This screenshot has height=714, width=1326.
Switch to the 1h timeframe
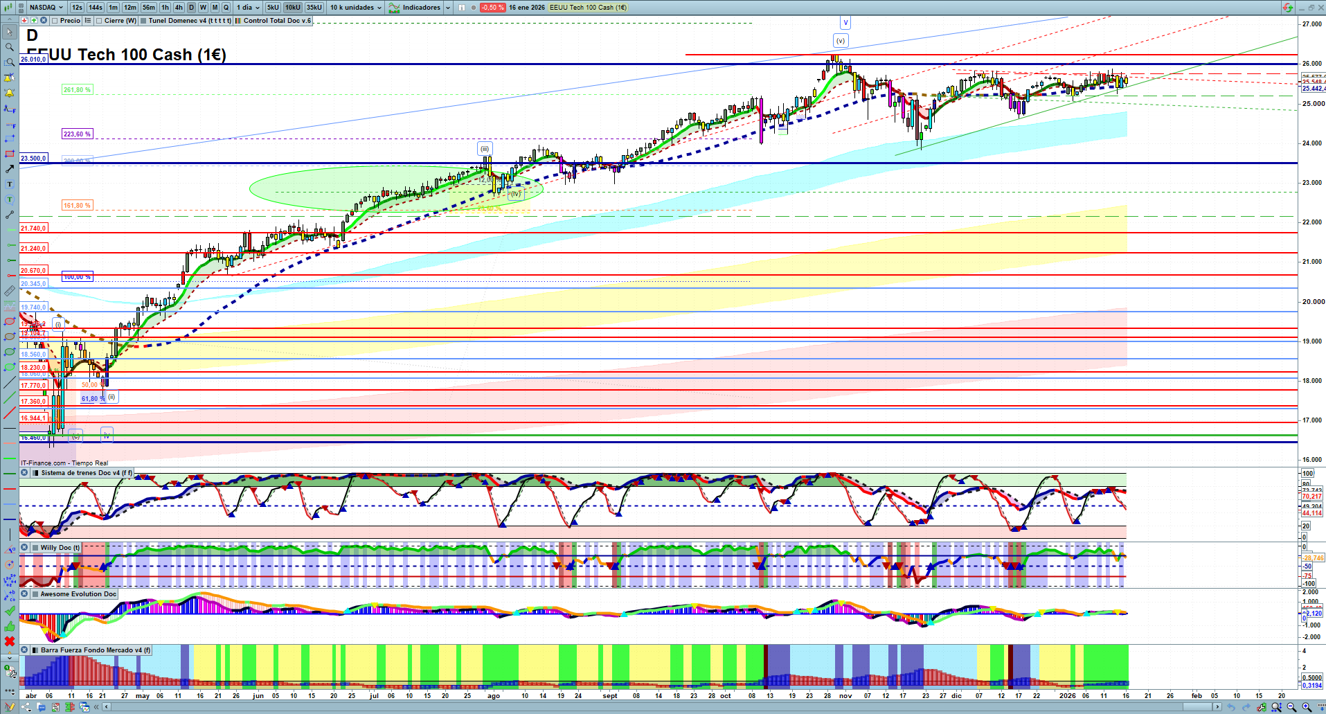coord(165,8)
